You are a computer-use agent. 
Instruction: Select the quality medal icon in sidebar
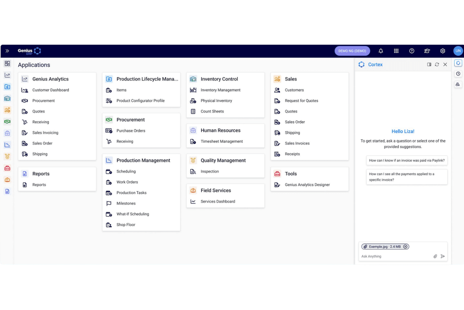pos(7,156)
